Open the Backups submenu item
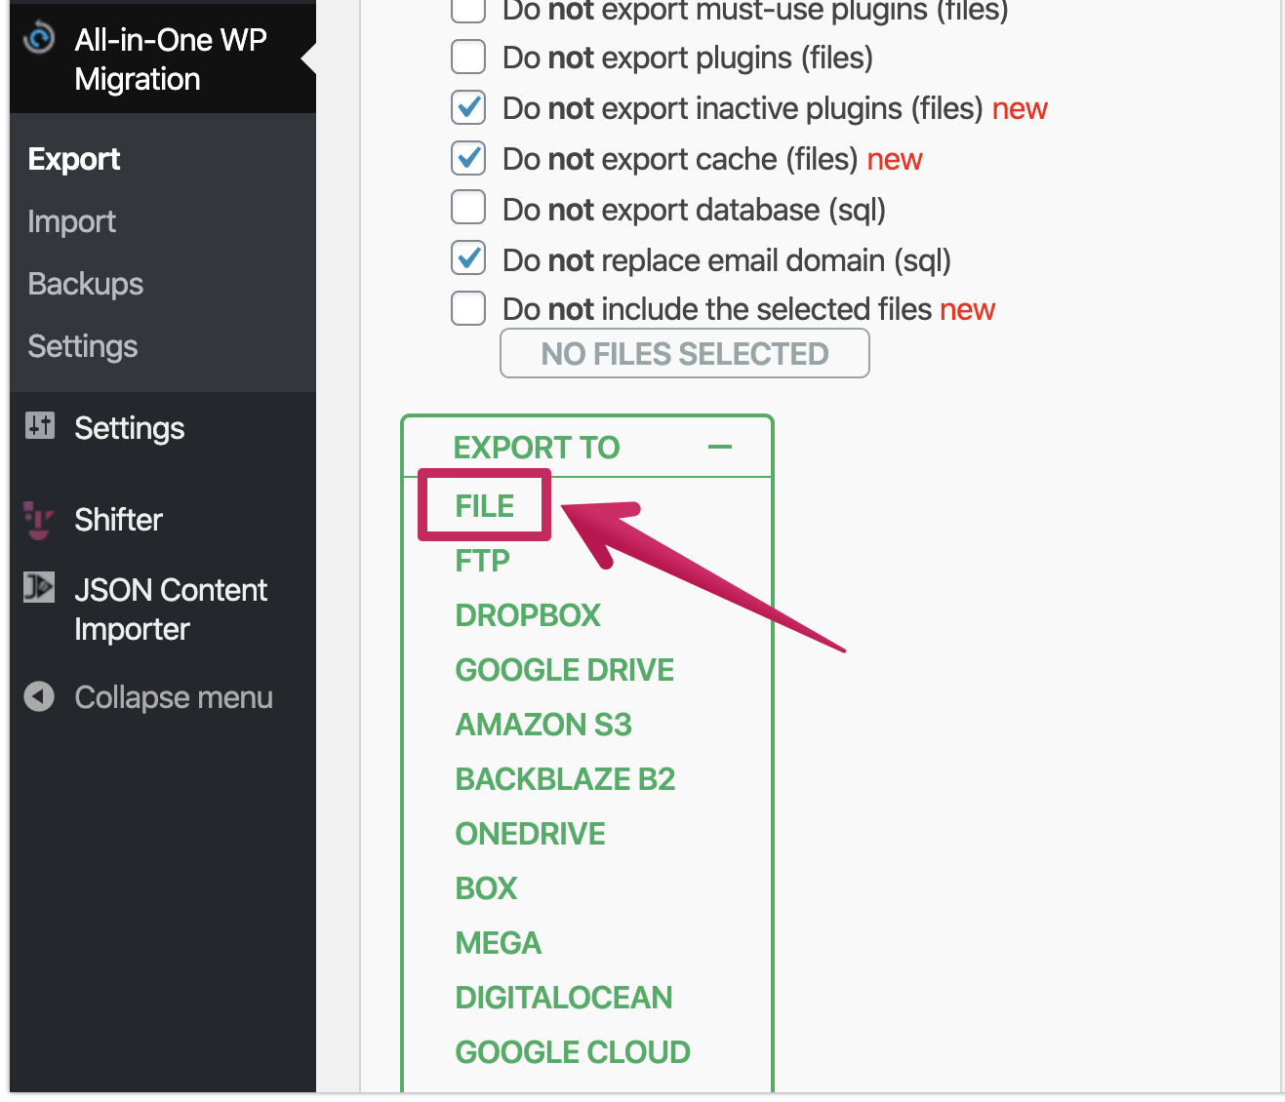Screen dimensions: 1285x1102 pos(86,284)
